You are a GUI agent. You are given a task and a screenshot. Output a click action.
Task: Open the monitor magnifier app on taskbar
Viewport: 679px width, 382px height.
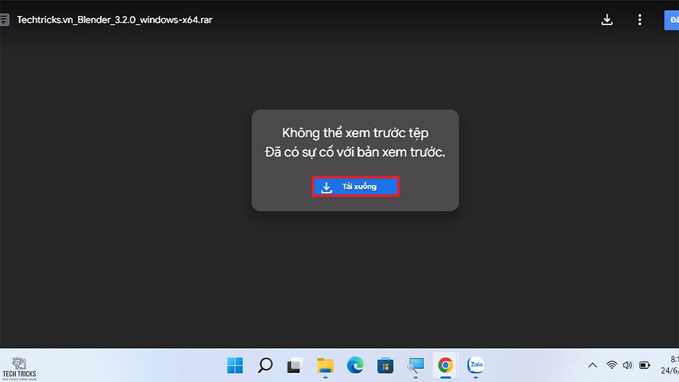[416, 365]
